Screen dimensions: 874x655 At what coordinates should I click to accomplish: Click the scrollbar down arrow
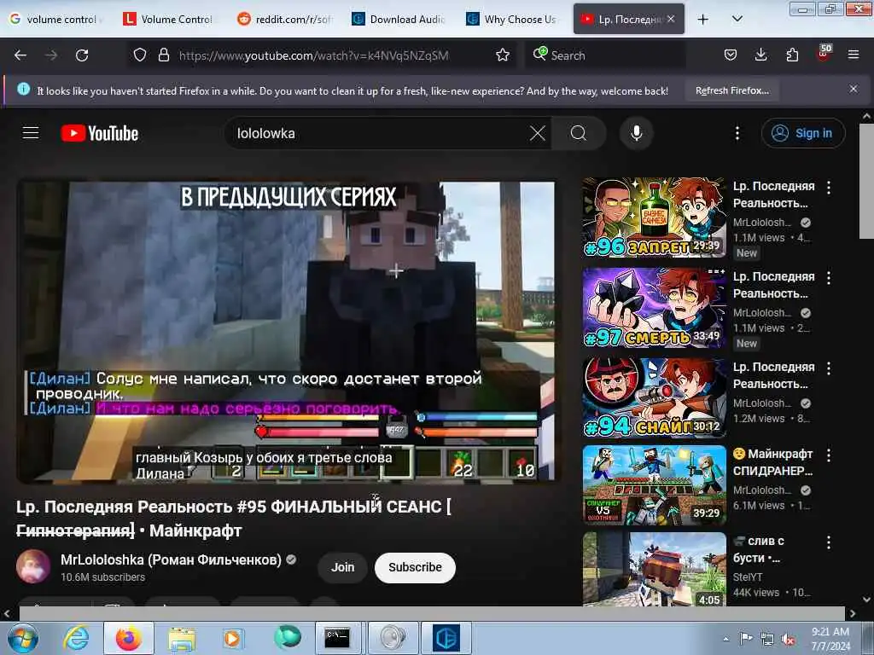point(866,600)
